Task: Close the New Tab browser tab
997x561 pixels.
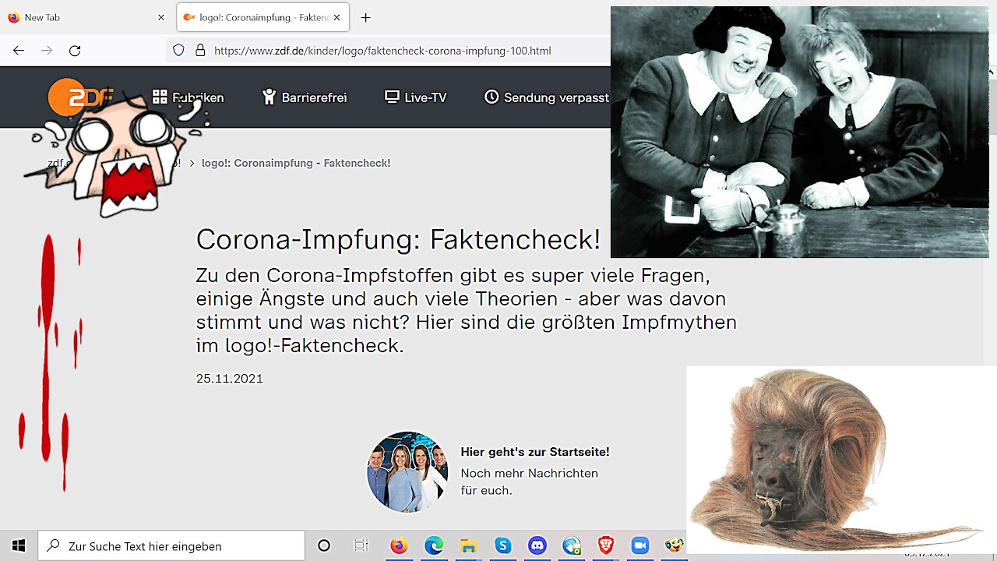Action: [161, 17]
